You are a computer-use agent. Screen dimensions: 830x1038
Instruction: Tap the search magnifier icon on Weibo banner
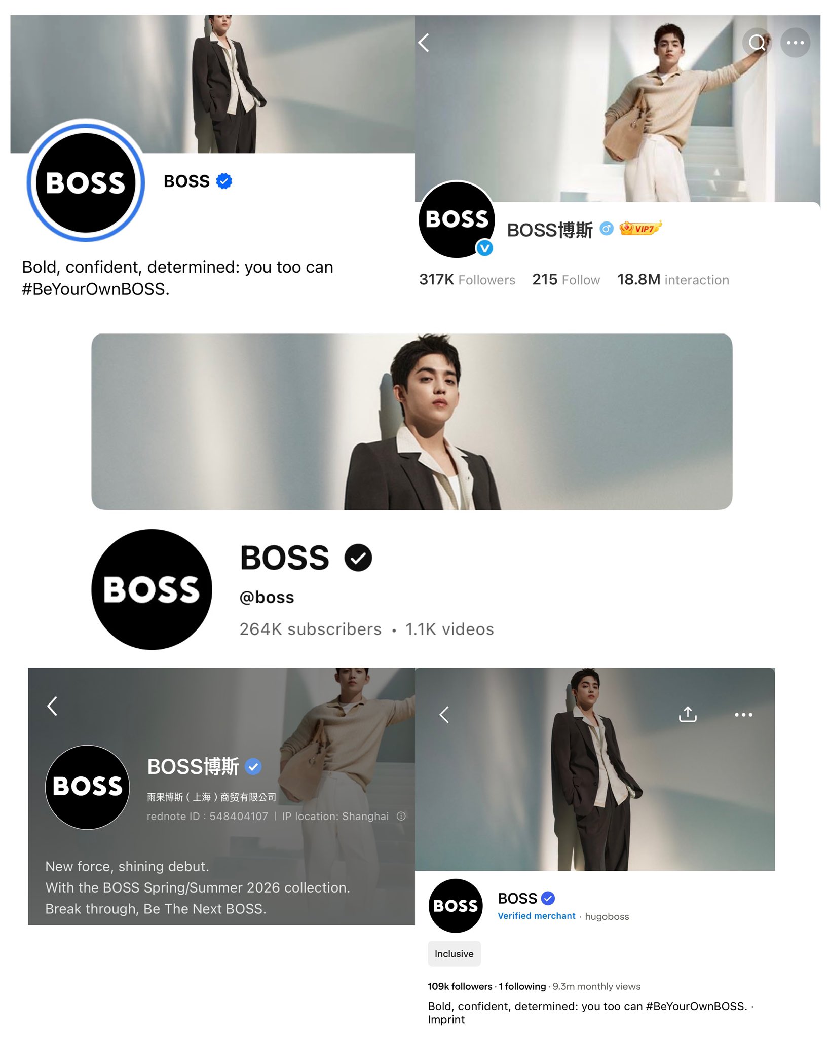click(x=757, y=43)
